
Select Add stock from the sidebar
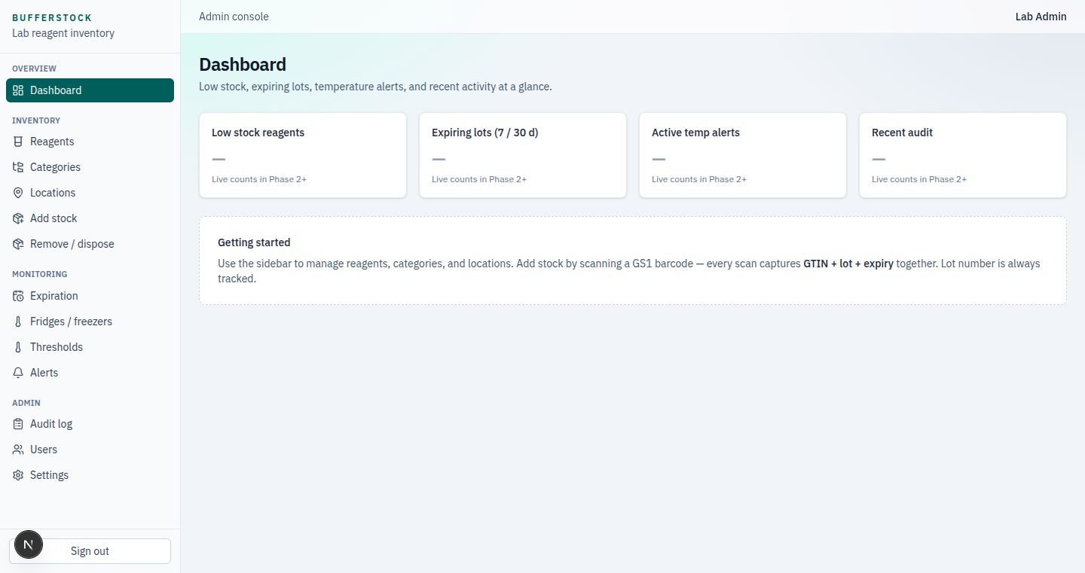pos(90,218)
